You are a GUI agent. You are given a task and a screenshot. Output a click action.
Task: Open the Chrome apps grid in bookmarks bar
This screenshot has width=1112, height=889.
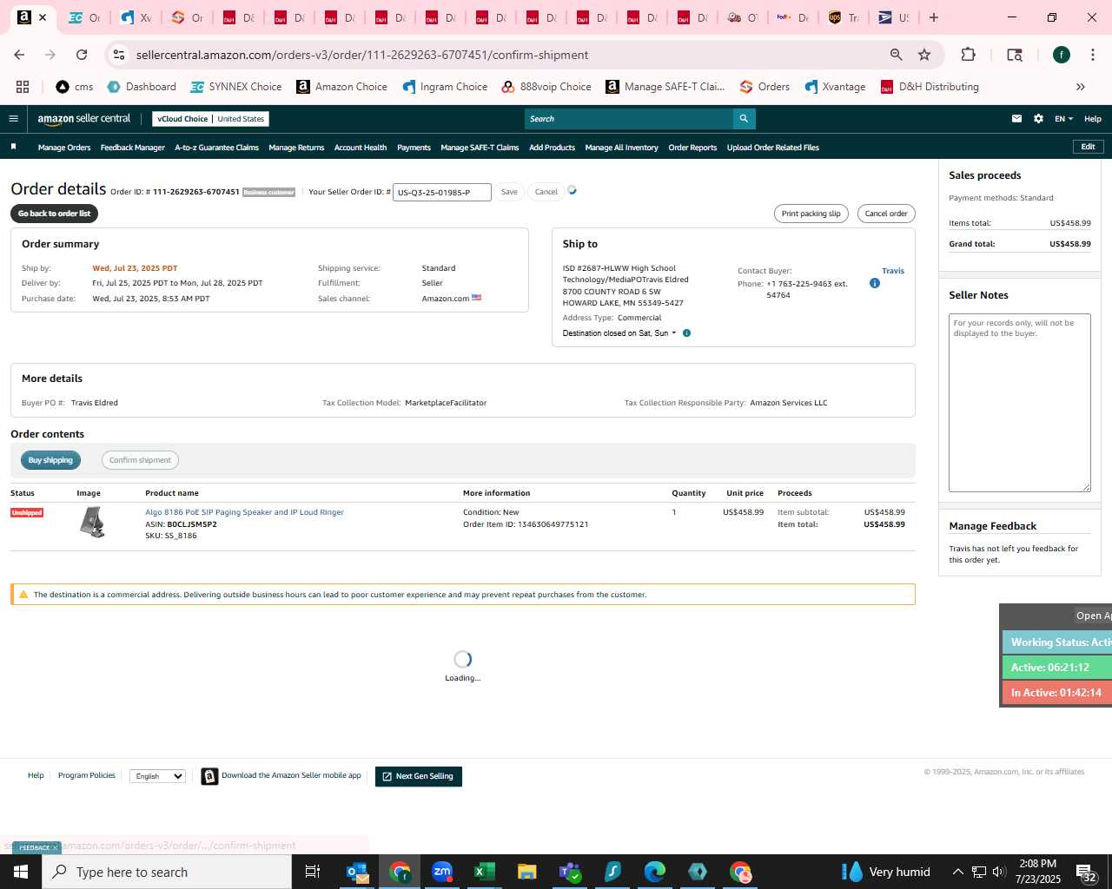(23, 87)
